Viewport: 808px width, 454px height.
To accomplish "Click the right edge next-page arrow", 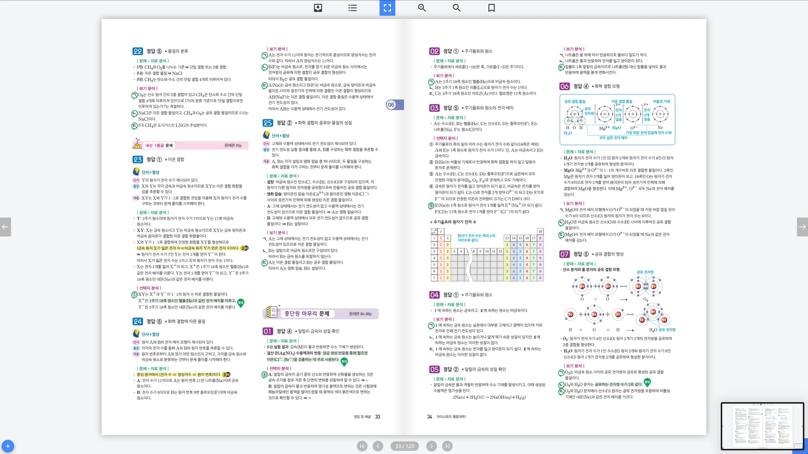I will pyautogui.click(x=802, y=227).
